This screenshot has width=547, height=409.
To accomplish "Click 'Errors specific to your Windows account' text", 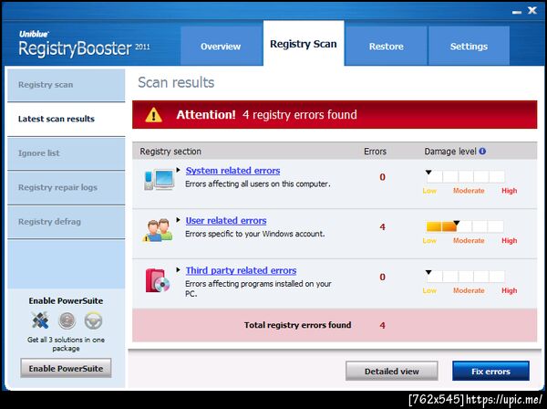I will (254, 234).
